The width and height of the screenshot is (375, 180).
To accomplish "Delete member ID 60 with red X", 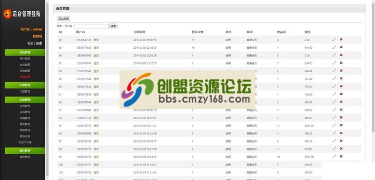I will click(x=341, y=39).
